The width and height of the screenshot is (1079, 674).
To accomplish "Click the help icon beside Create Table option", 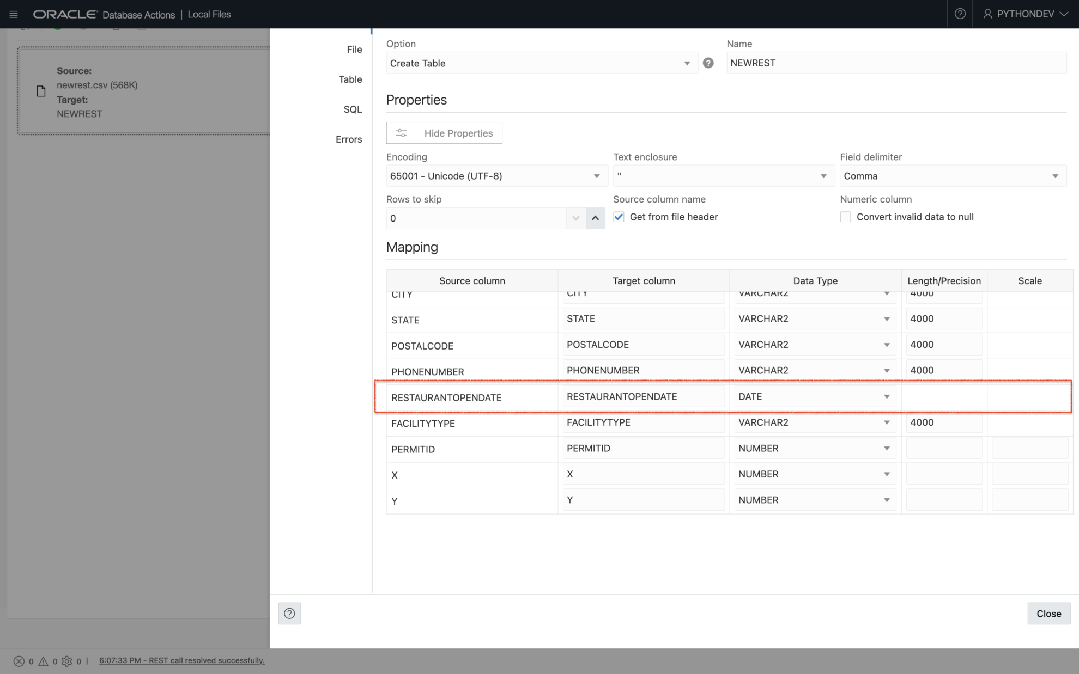I will tap(708, 63).
